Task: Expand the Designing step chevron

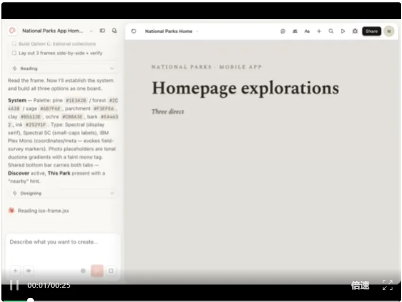Action: (x=112, y=193)
